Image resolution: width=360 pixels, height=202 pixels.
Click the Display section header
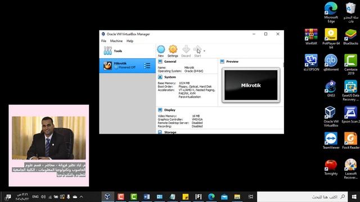pyautogui.click(x=170, y=110)
